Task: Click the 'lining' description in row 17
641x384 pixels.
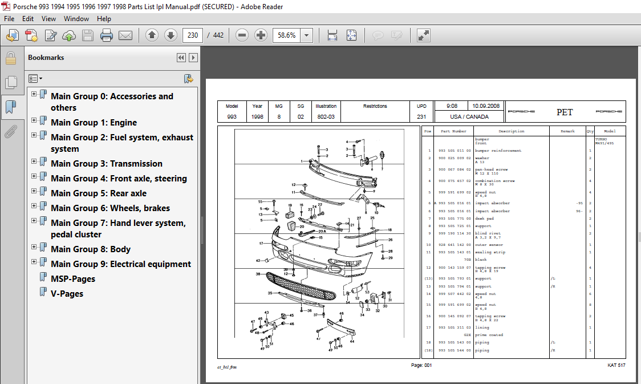Action: click(482, 328)
